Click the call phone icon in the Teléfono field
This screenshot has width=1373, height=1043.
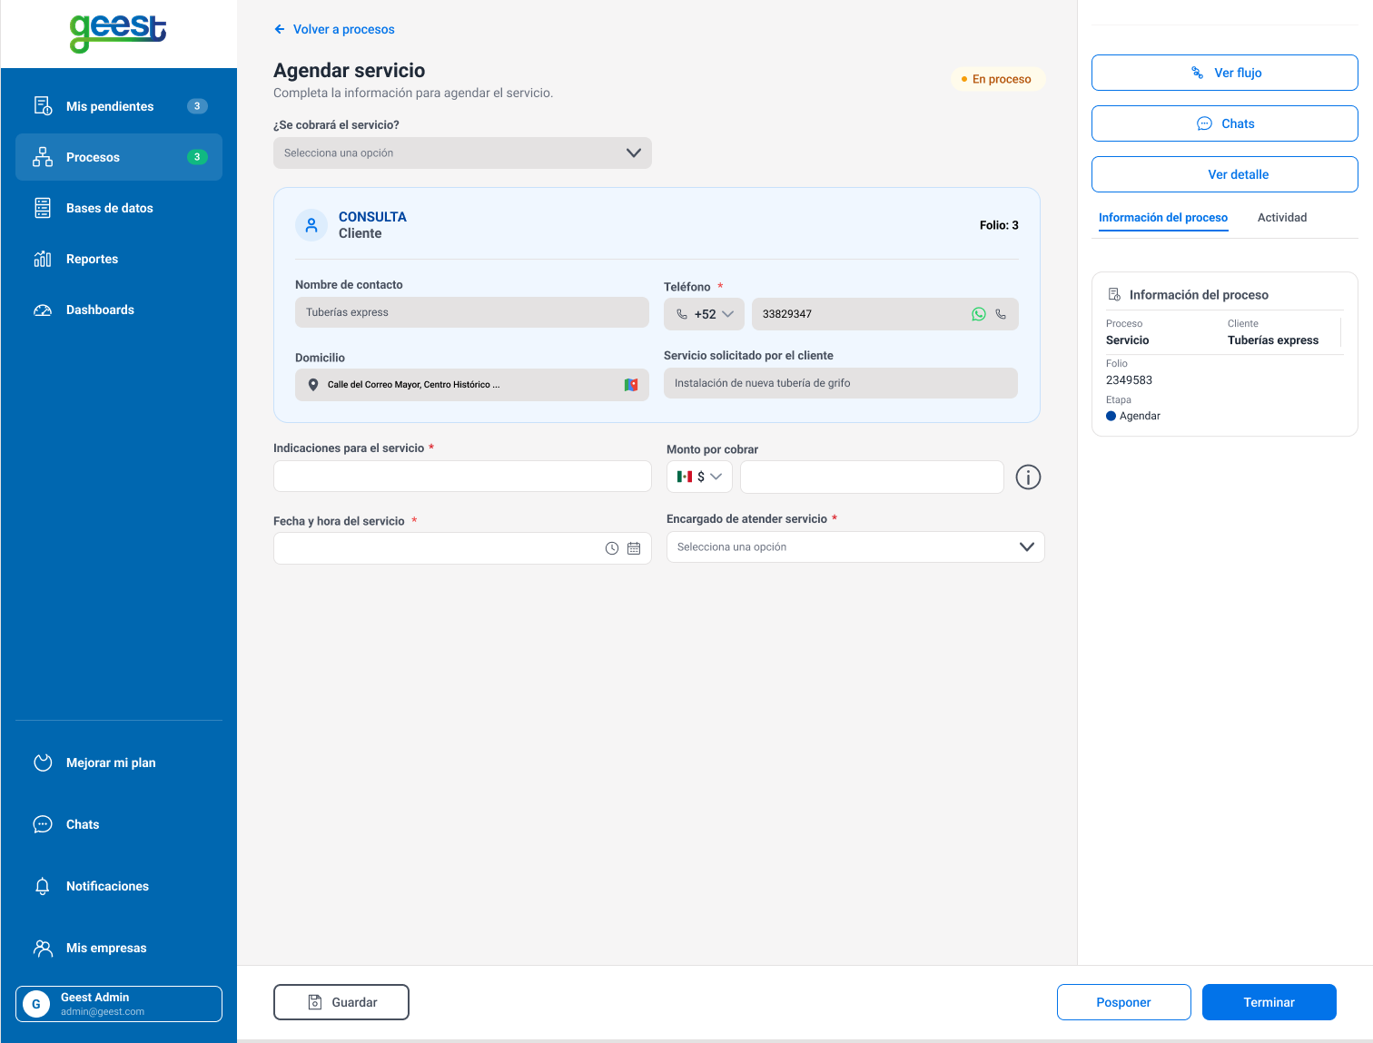1001,314
